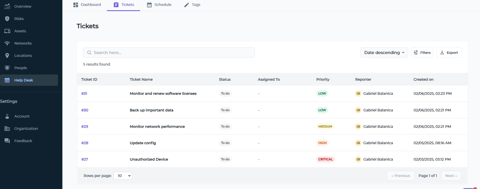This screenshot has width=480, height=189.
Task: Click the People badge icon
Action: point(7,68)
